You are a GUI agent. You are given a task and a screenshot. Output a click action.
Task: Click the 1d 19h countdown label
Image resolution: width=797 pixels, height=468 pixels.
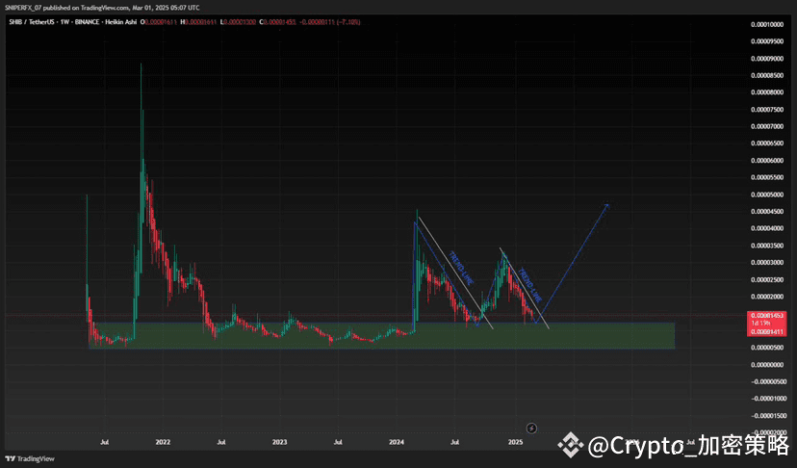(760, 324)
